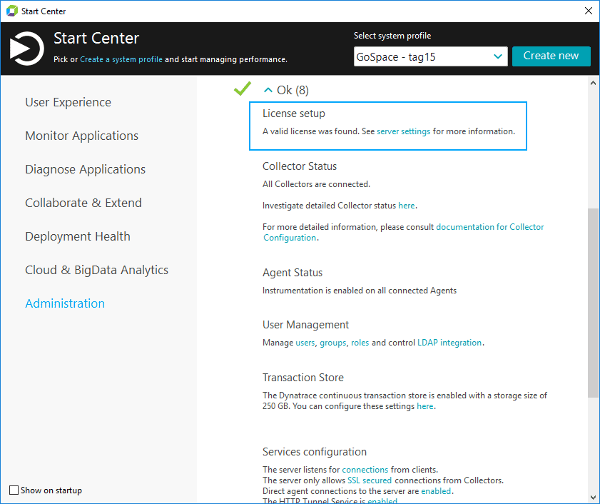The height and width of the screenshot is (504, 600).
Task: Go to Collaborate & Extend
Action: 83,203
